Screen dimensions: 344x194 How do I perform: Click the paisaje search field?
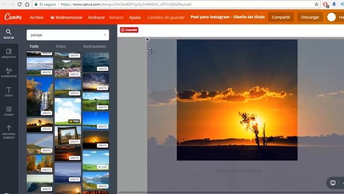[68, 35]
